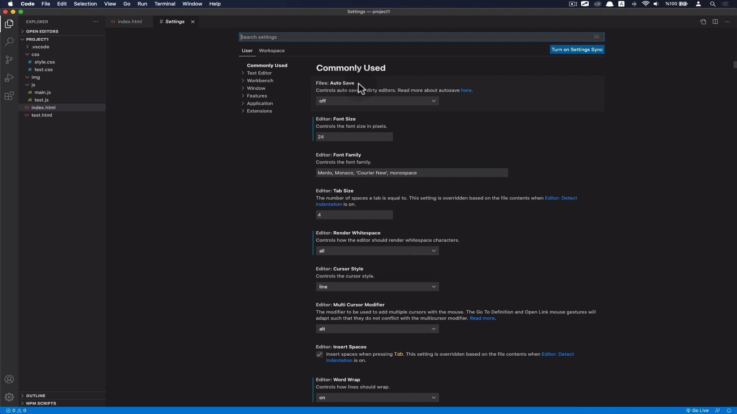Screen dimensions: 737x414
Task: Click the Split Editor Right icon
Action: click(x=715, y=22)
